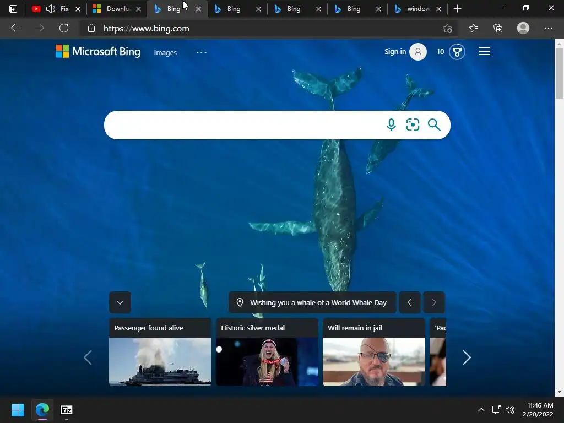564x423 pixels.
Task: Open the tab actions menu icon
Action: click(x=13, y=9)
